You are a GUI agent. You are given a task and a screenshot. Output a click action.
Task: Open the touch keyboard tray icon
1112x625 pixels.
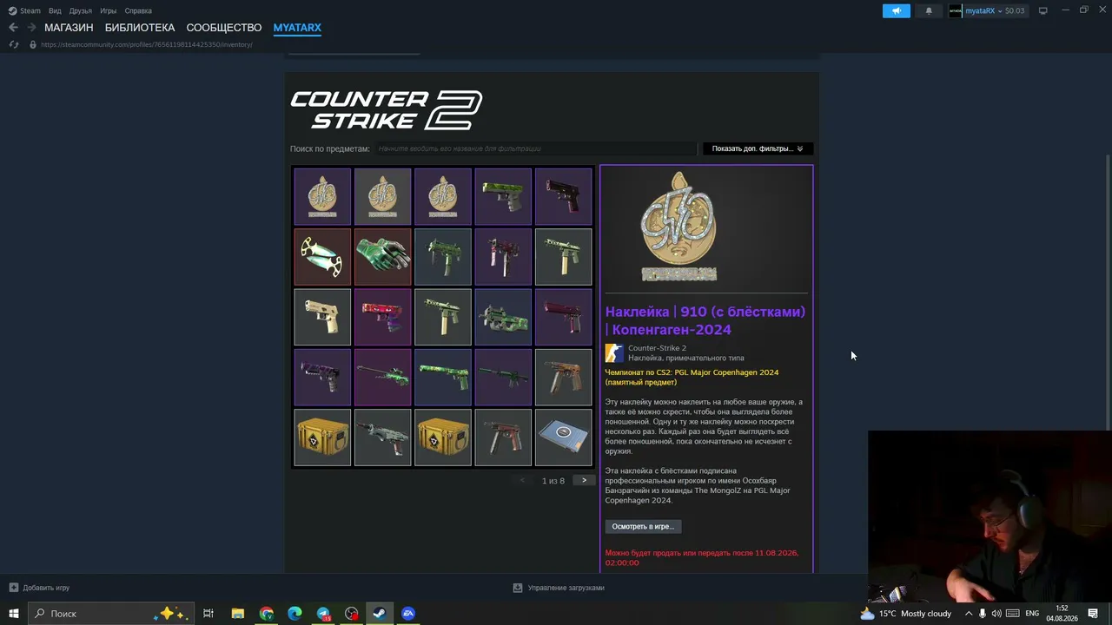(x=1012, y=614)
